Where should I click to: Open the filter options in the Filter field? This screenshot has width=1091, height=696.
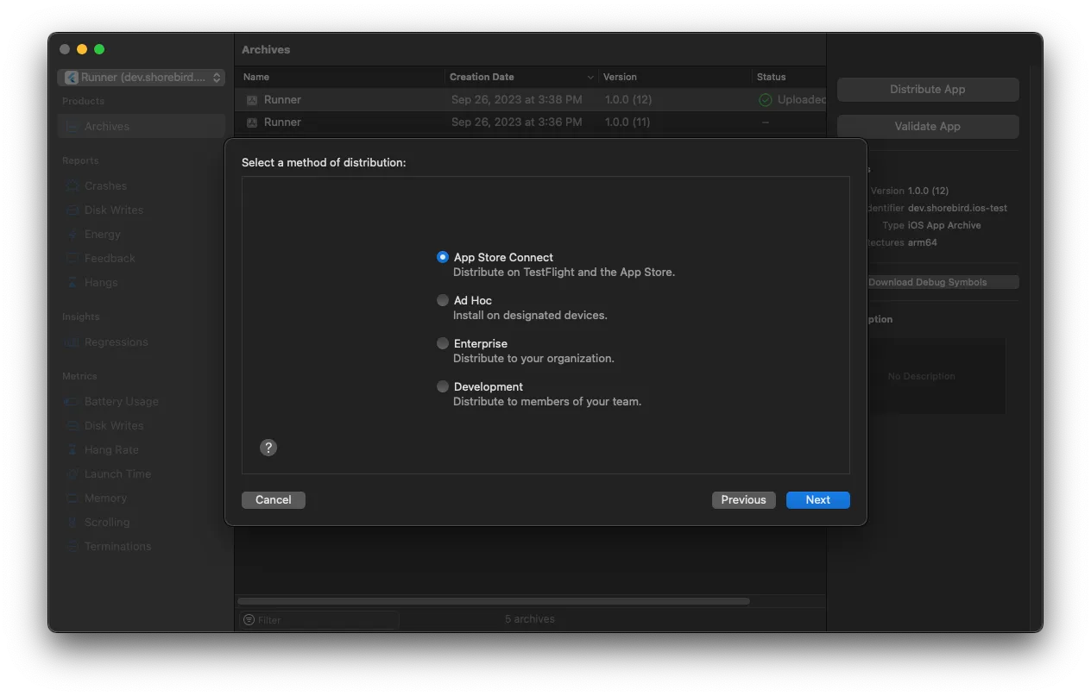coord(251,619)
